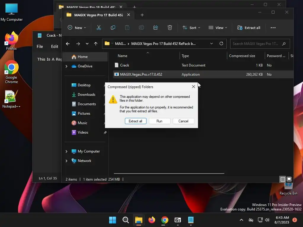Open Documents in the navigation pane
This screenshot has height=227, width=303.
(87, 104)
